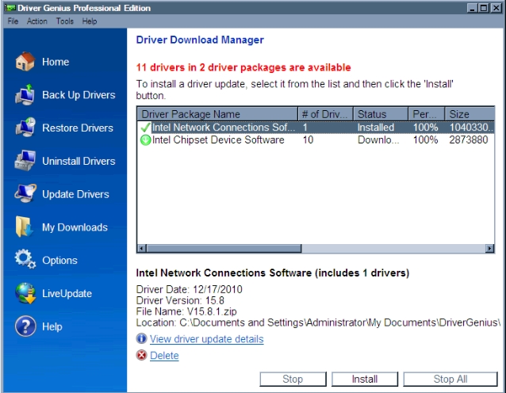Open the Tools menu

64,21
